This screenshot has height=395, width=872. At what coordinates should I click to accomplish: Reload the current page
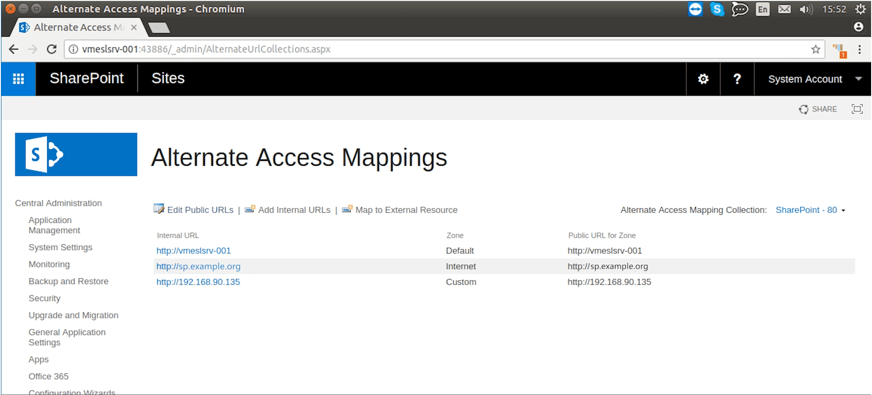(52, 49)
